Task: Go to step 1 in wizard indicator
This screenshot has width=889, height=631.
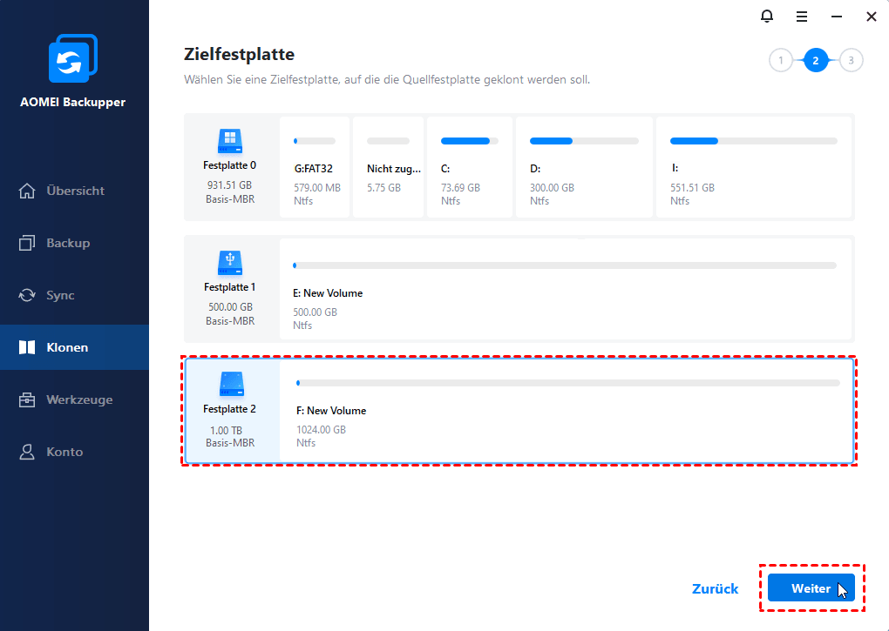Action: [781, 61]
